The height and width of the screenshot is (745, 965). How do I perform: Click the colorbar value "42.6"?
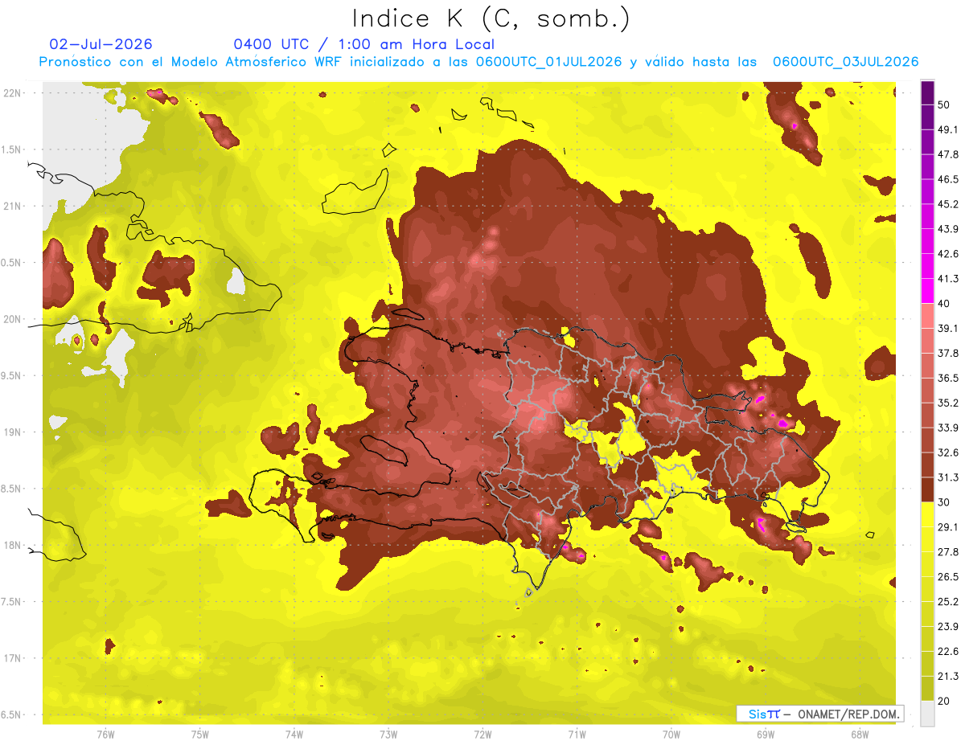tap(948, 255)
